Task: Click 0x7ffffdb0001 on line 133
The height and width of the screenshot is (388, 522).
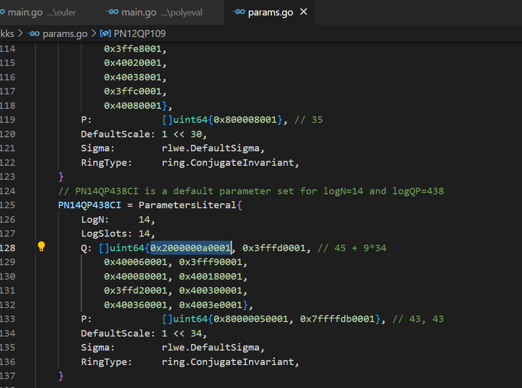Action: (337, 319)
